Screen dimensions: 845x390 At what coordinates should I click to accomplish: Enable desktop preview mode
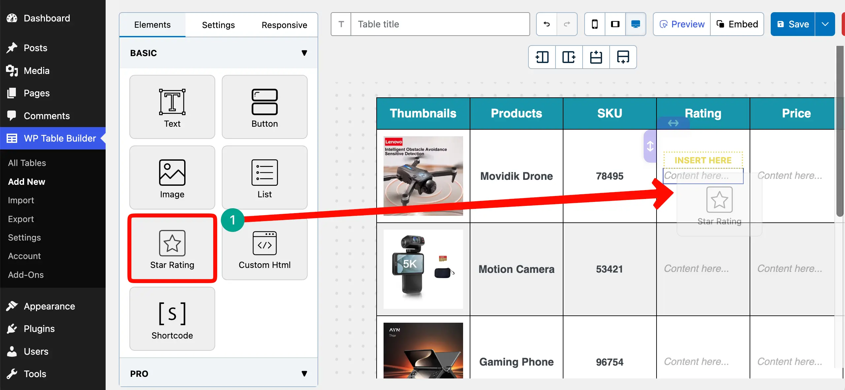tap(635, 24)
